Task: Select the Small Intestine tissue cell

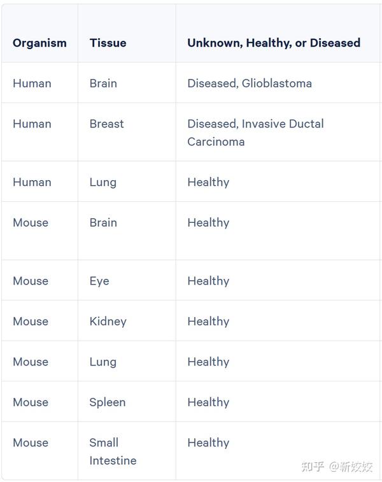Action: click(x=113, y=451)
